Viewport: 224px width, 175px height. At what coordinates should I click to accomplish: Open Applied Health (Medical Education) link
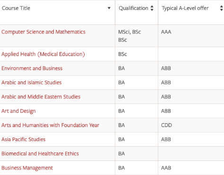click(x=43, y=54)
